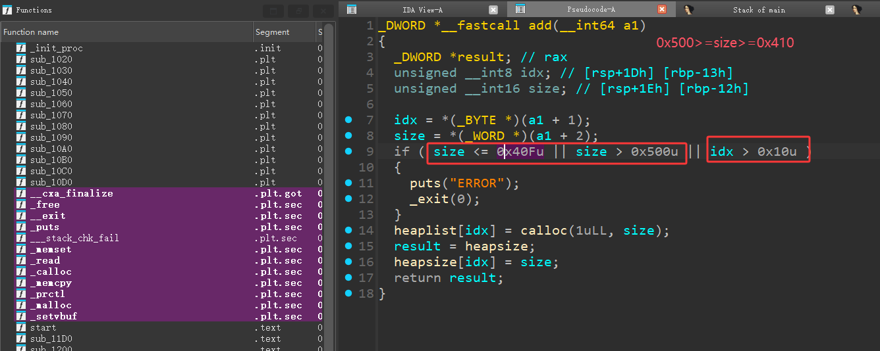The width and height of the screenshot is (880, 351).
Task: Click 'heaplist' variable on line 14
Action: pos(426,231)
